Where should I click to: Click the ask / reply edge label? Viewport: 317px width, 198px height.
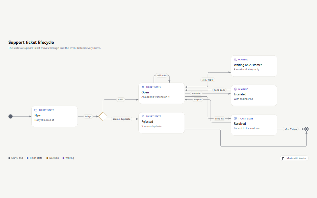coord(208,80)
